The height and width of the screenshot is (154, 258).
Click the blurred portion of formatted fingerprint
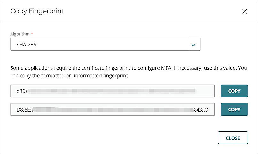coord(112,110)
